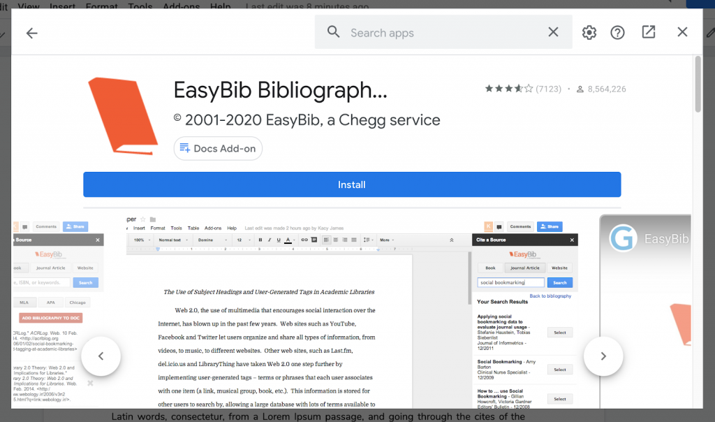Open the Add-ons menu behind the dialog
This screenshot has height=422, width=715.
tap(182, 6)
